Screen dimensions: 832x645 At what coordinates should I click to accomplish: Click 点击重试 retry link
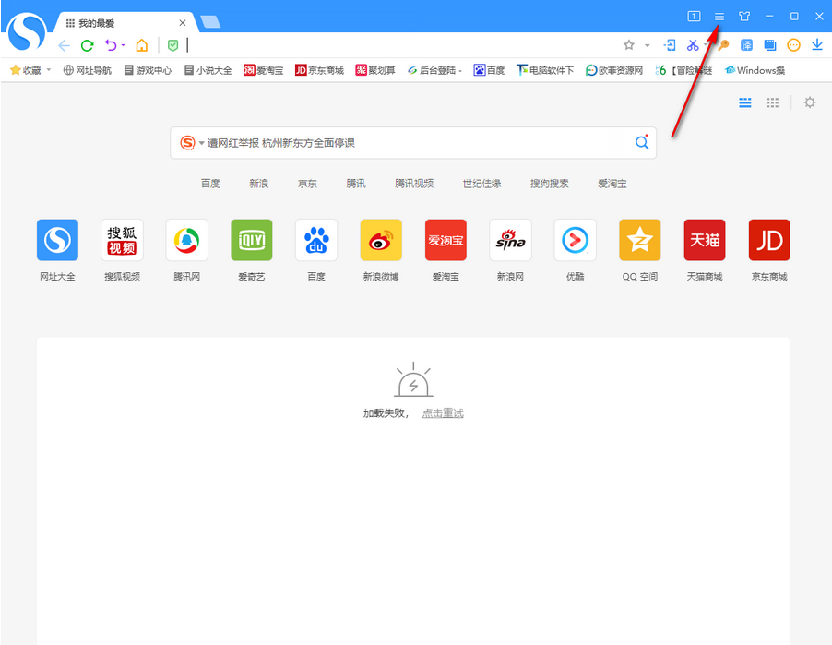coord(443,413)
